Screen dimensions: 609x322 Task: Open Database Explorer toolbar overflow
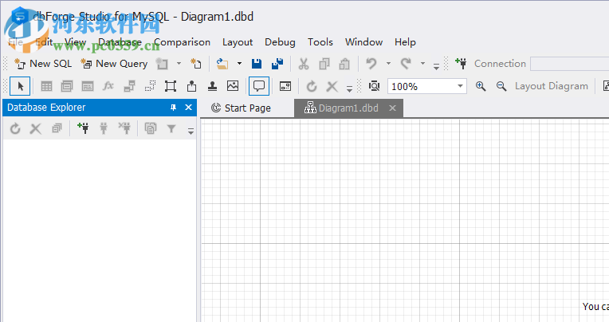click(x=191, y=132)
